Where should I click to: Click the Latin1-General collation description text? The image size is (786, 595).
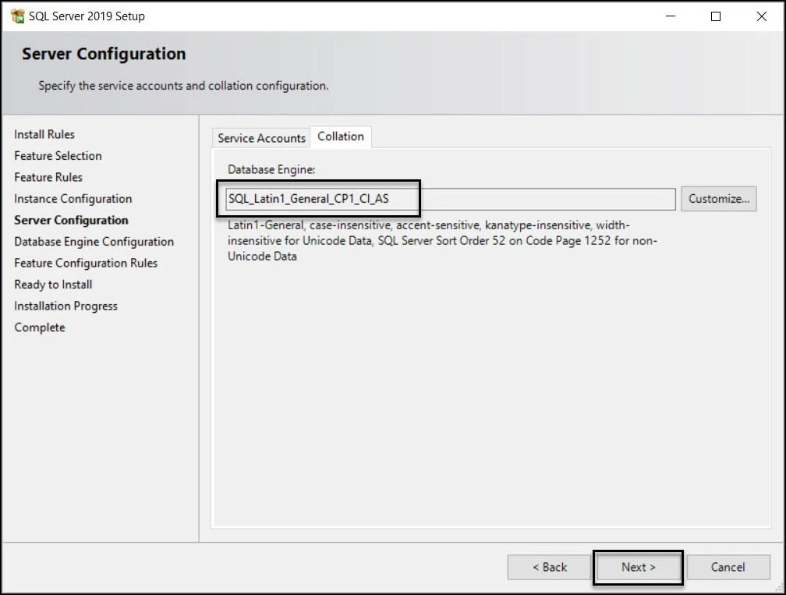click(442, 241)
